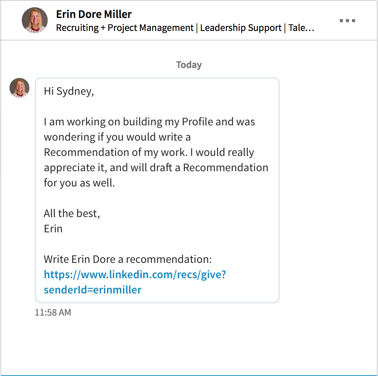Click the 'All the best, Erin' sign-off

[x=71, y=221]
